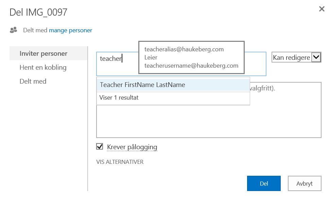
Task: Click the Krever pålogging label text
Action: point(132,147)
